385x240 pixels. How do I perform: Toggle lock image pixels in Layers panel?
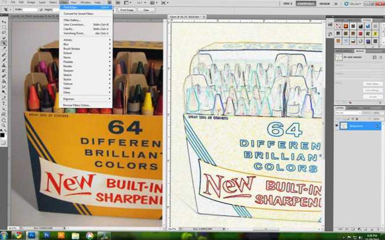(348, 119)
